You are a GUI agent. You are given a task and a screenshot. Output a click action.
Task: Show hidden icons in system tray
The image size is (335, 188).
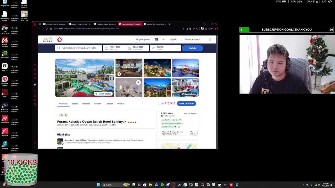(x=303, y=185)
